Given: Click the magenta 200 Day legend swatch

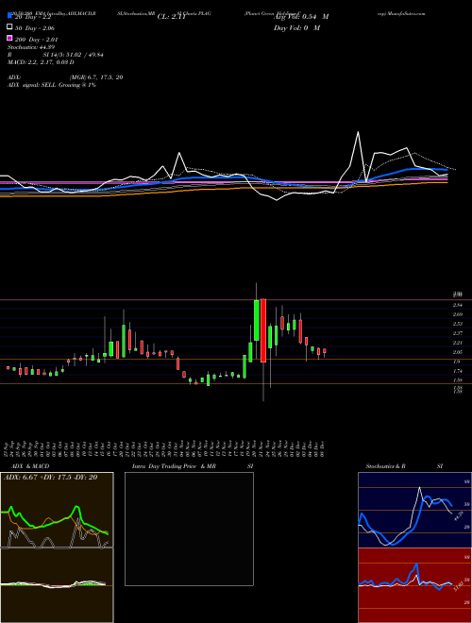Looking at the screenshot, I should click(x=9, y=39).
